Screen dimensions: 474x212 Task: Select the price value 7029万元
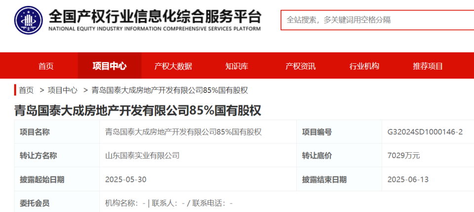tap(403, 156)
